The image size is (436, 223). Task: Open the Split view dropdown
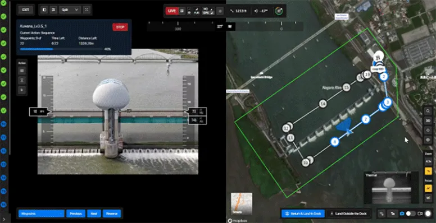(x=70, y=10)
